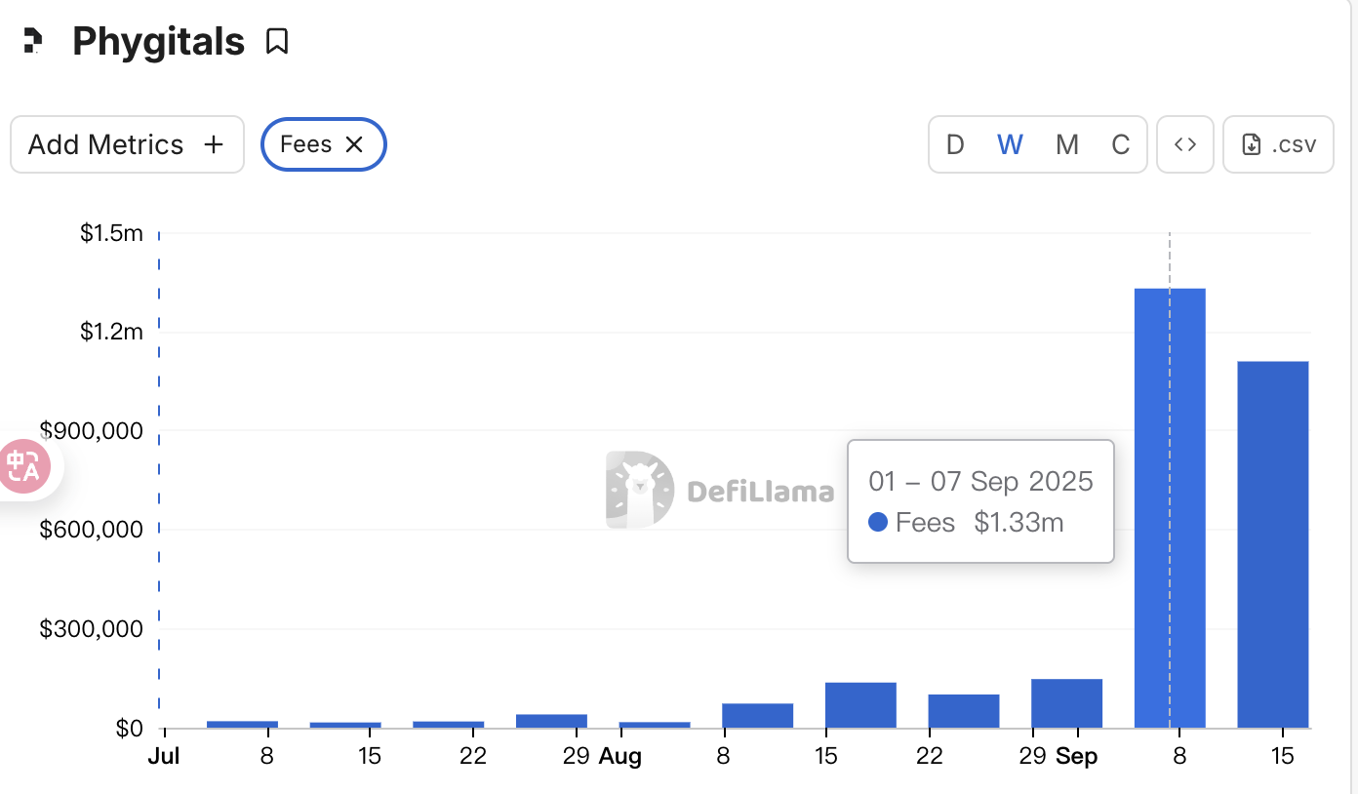Image resolution: width=1358 pixels, height=794 pixels.
Task: Click the bookmark icon next to Phygitals
Action: click(x=277, y=42)
